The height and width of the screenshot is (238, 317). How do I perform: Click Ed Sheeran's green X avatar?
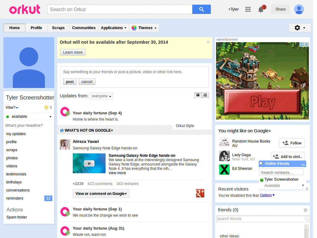(x=224, y=170)
